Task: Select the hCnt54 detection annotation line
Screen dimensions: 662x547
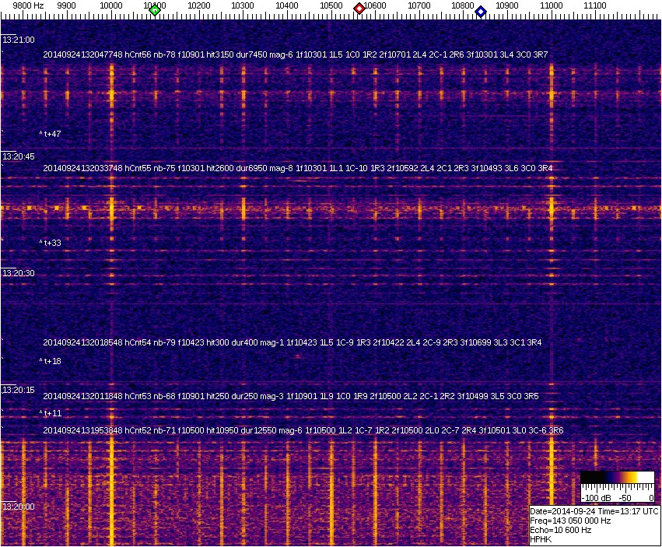Action: pyautogui.click(x=292, y=342)
